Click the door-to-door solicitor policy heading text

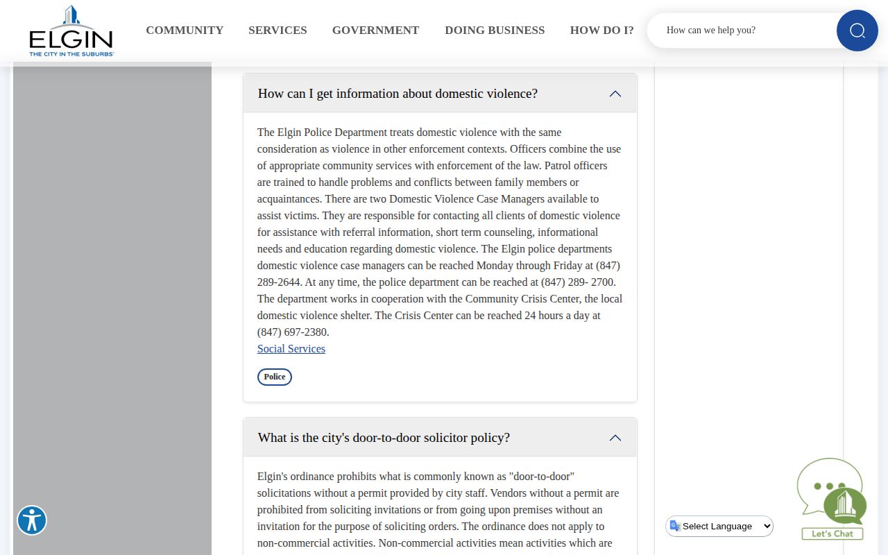pos(384,438)
